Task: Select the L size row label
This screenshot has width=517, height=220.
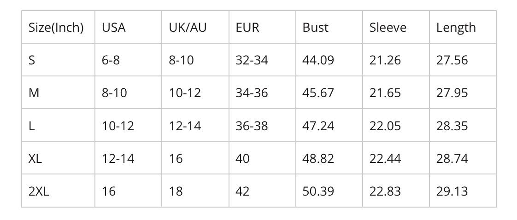Action: 31,126
